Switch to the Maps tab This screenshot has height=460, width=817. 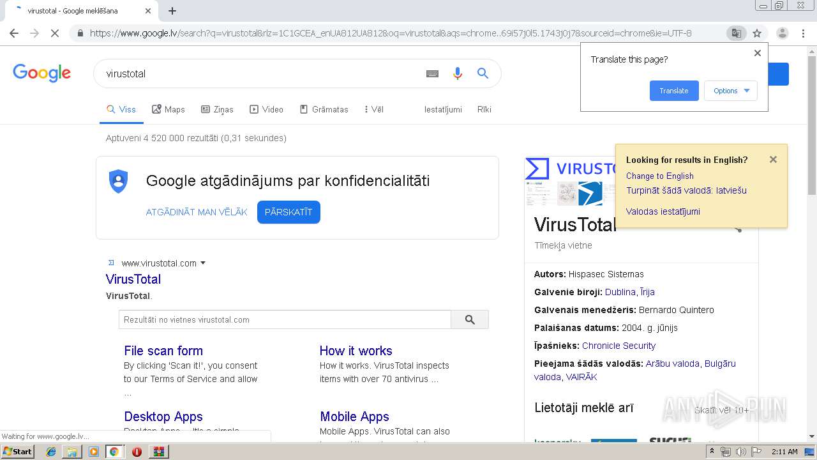[x=169, y=109]
